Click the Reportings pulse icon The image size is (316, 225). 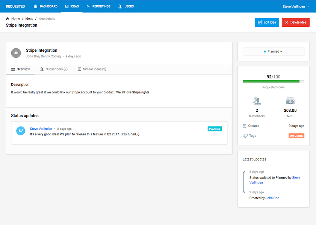(x=88, y=6)
